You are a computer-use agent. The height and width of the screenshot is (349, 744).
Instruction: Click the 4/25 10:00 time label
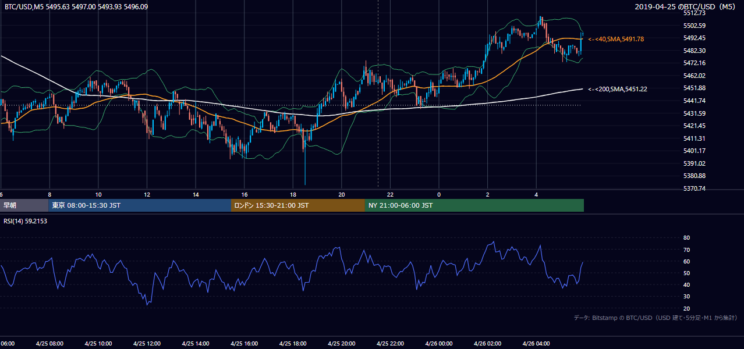97,344
